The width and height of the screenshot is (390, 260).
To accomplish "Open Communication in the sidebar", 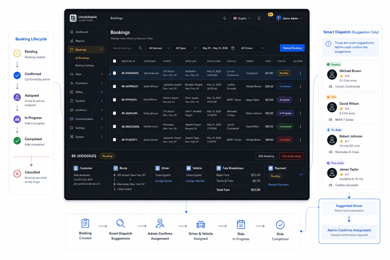I will coord(86,119).
